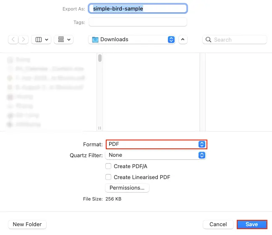
Task: Click the magnifying glass search icon
Action: pyautogui.click(x=208, y=40)
